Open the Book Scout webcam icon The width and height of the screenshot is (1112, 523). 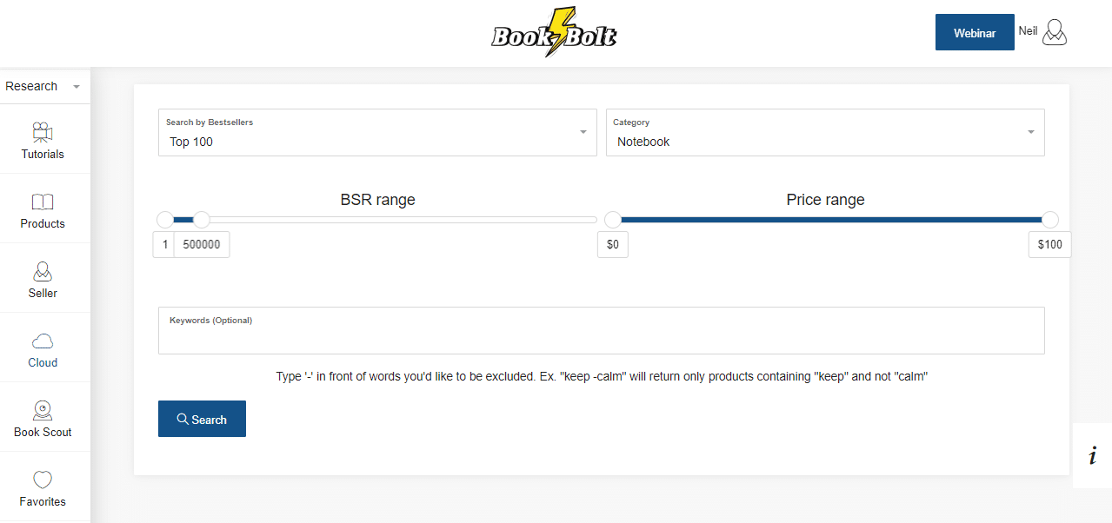(43, 410)
